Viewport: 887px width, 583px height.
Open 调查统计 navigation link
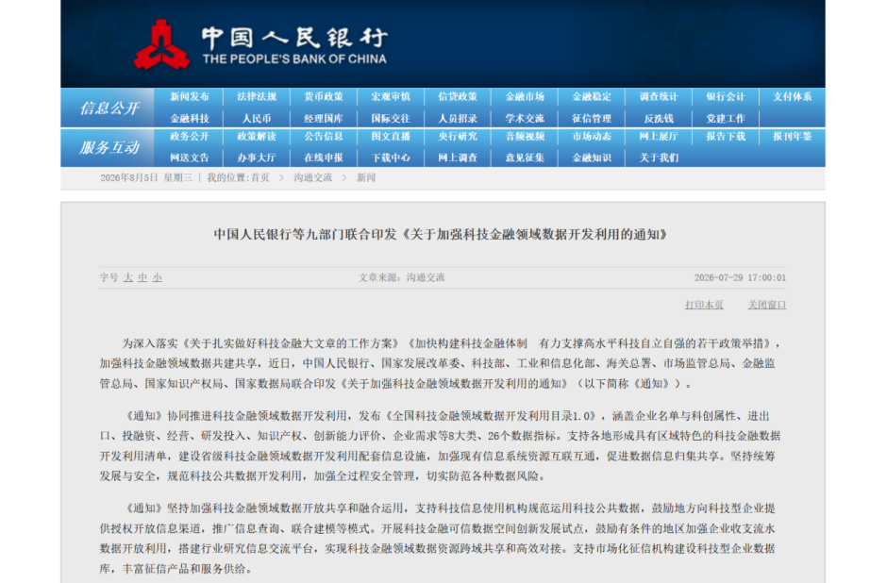[659, 97]
